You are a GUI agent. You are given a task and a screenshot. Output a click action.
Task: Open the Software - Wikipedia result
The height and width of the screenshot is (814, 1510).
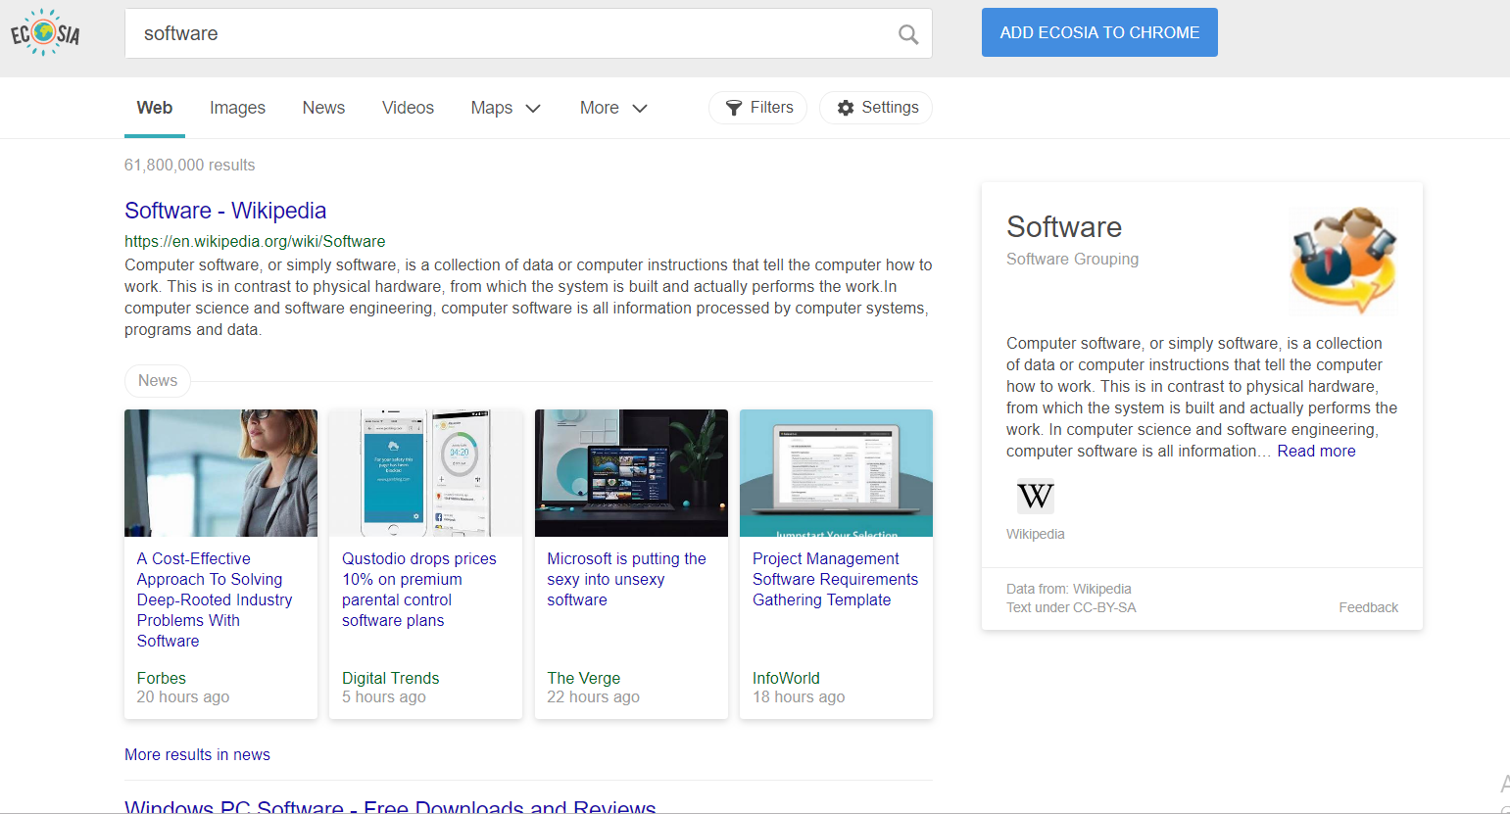225,211
